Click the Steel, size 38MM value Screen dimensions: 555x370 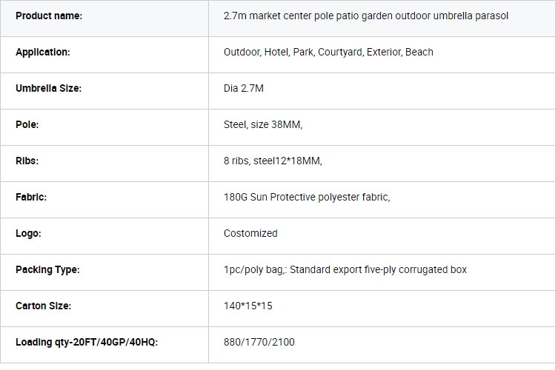pos(263,125)
